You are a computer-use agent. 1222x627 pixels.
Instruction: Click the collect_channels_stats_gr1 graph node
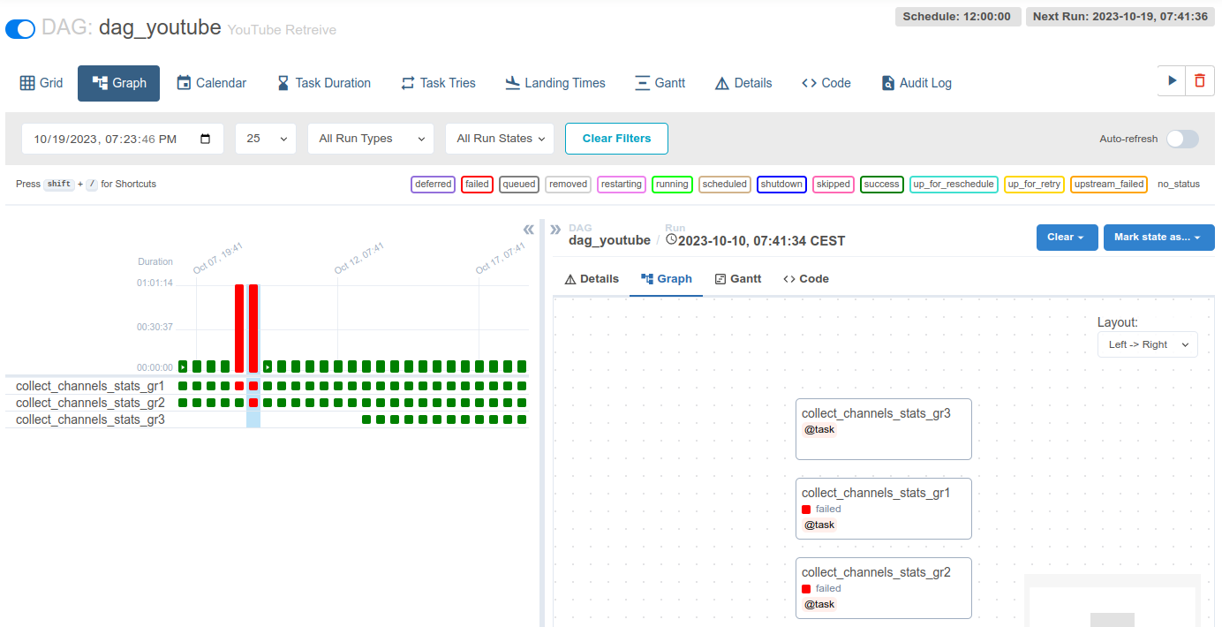(x=883, y=509)
